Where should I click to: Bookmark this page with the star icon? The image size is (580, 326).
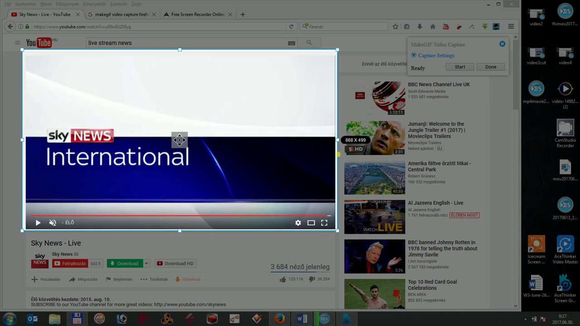point(395,27)
